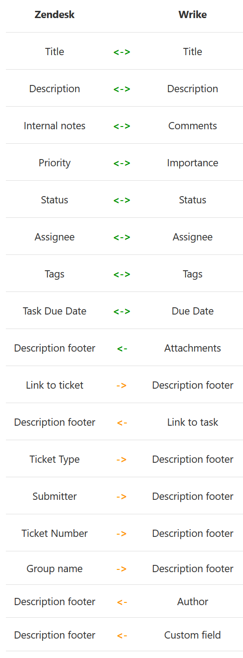243x658 pixels.
Task: Click the two-way arrow in the Title row
Action: tap(122, 52)
